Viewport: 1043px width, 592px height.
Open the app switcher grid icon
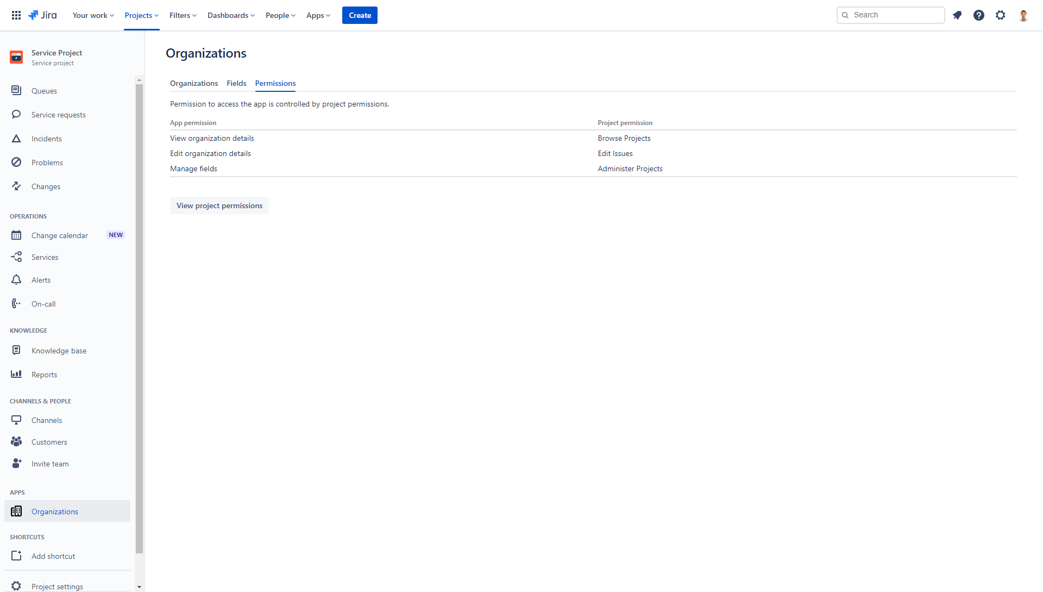coord(16,15)
